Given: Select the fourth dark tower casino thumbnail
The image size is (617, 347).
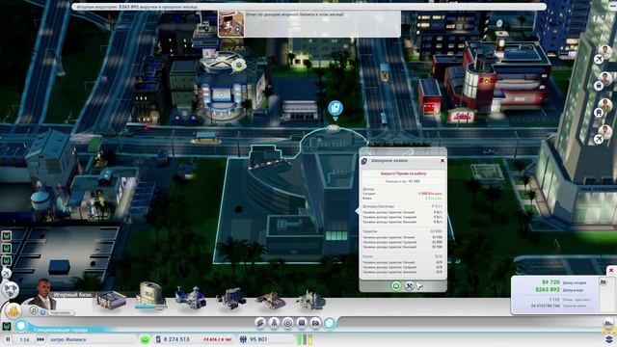Looking at the screenshot, I should [231, 298].
